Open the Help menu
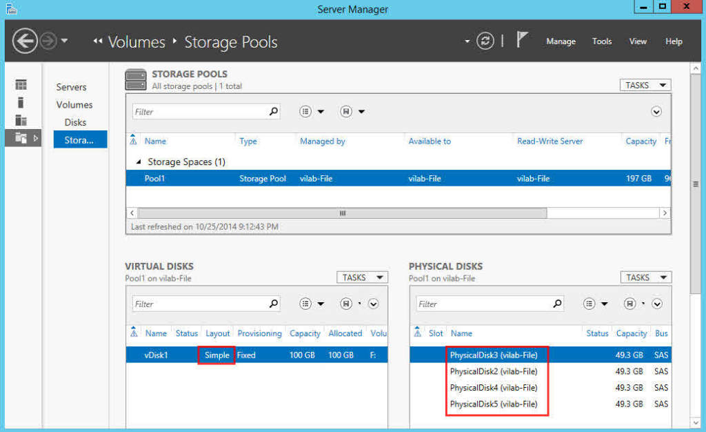706x432 pixels. (x=674, y=41)
